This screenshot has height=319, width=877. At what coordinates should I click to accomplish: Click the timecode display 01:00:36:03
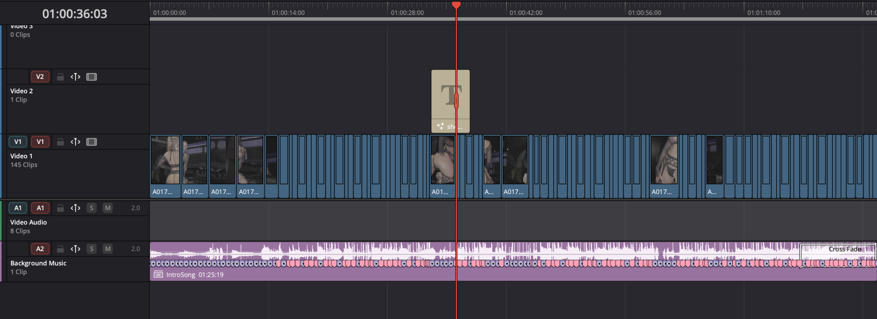point(75,14)
